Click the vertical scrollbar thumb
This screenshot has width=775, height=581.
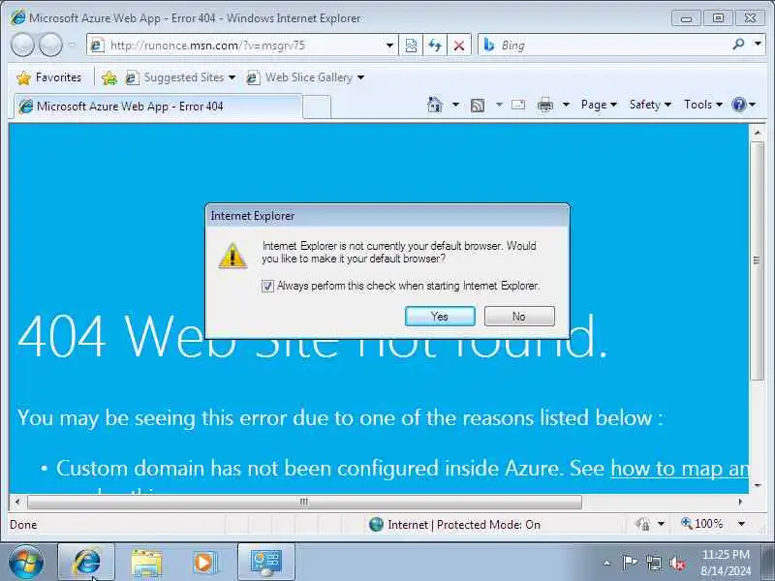coord(757,260)
